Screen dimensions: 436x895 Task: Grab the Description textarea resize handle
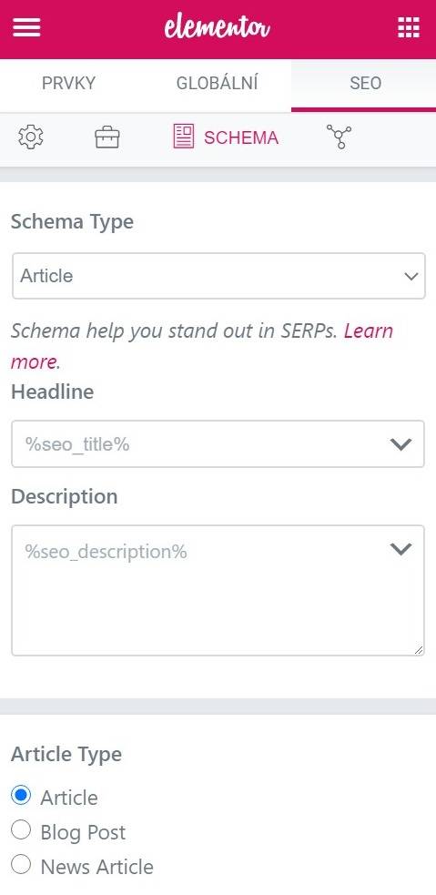point(419,650)
